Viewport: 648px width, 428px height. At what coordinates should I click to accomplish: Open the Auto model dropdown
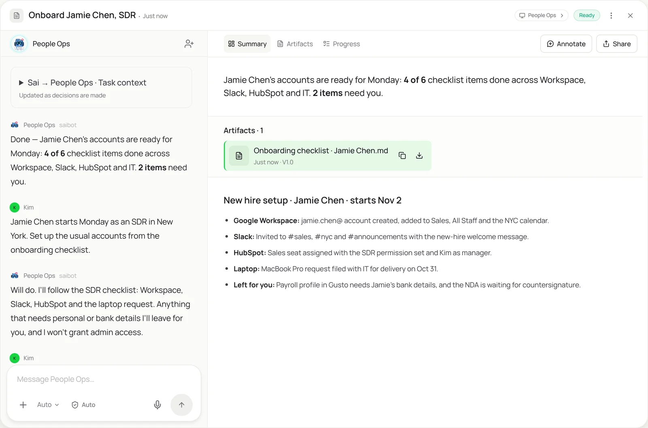(48, 405)
